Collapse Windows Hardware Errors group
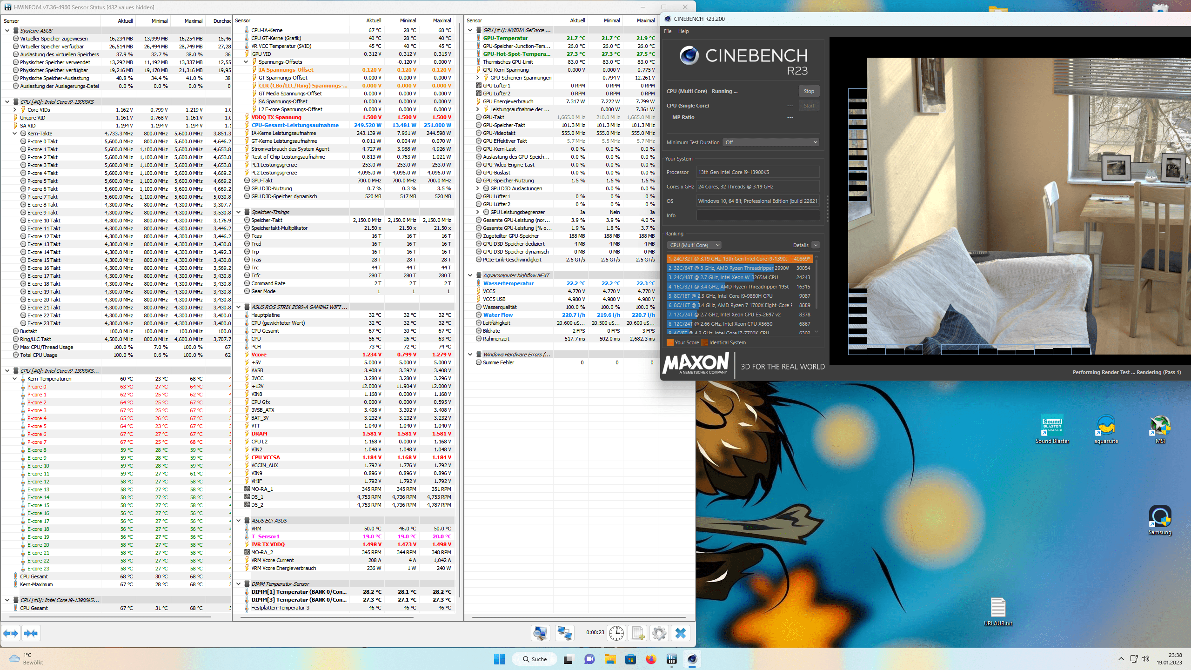The width and height of the screenshot is (1191, 670). pyautogui.click(x=470, y=355)
